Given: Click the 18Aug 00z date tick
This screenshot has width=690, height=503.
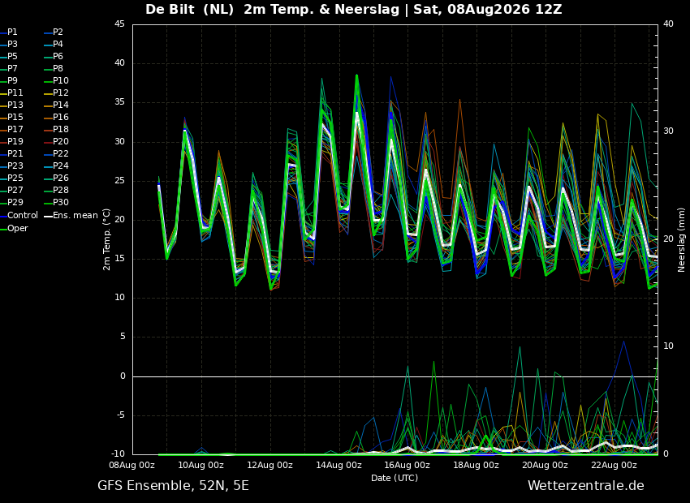Looking at the screenshot, I should (x=477, y=465).
